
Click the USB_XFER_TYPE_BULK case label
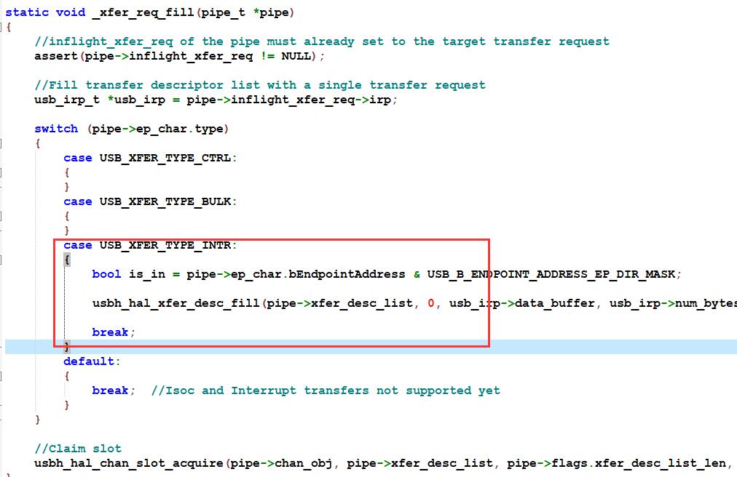165,201
